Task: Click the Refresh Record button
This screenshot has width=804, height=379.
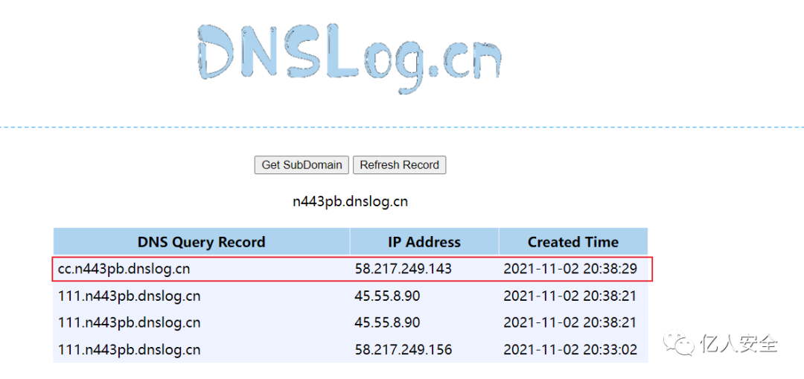Action: click(400, 165)
